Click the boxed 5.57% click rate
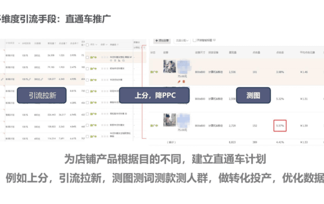 [x=280, y=125]
